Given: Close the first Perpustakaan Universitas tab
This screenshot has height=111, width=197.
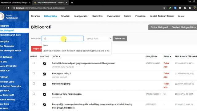Looking at the screenshot, I should point(30,2).
